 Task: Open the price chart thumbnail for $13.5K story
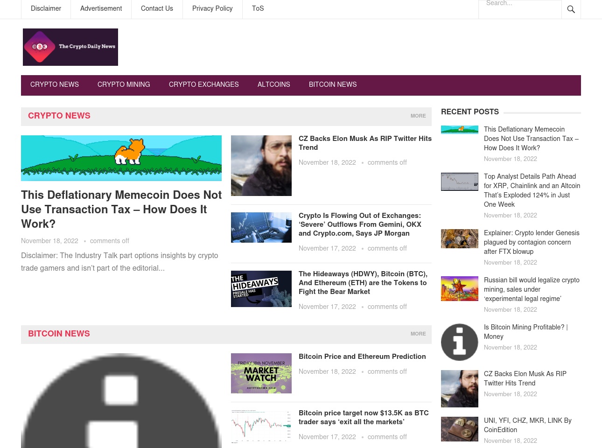click(261, 426)
